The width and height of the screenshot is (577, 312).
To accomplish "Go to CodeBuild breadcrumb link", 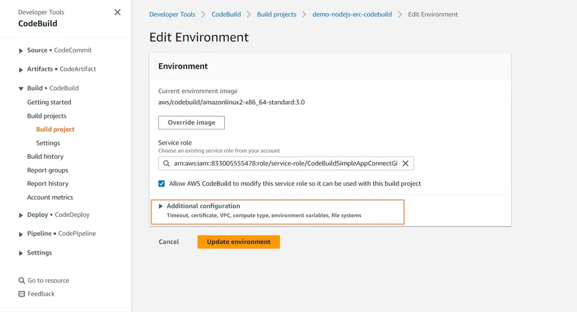I will coord(226,14).
